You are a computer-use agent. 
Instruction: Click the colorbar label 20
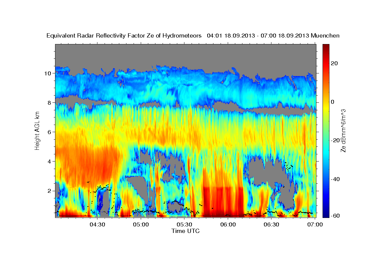[335, 63]
